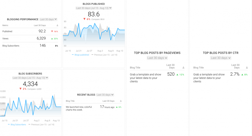Click red down arrow under 4,334 value
This screenshot has height=136, width=252.
click(x=20, y=89)
